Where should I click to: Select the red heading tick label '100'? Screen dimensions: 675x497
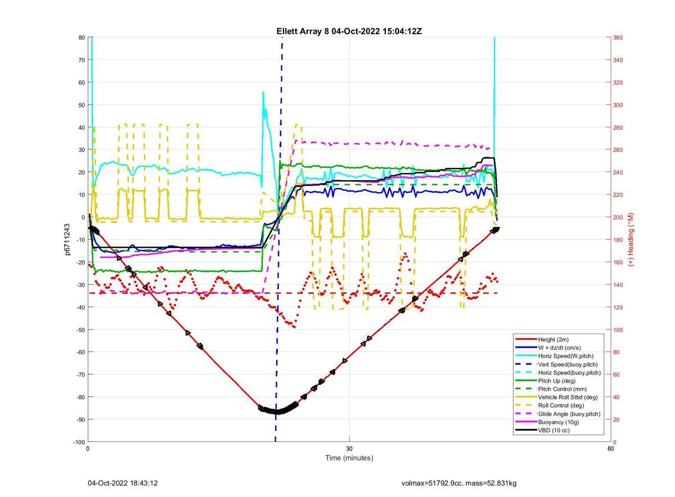pyautogui.click(x=618, y=330)
